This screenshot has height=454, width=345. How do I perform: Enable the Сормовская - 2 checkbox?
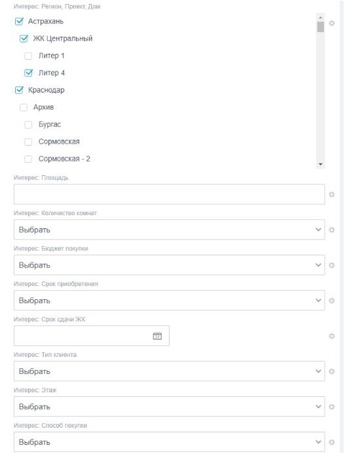(28, 159)
